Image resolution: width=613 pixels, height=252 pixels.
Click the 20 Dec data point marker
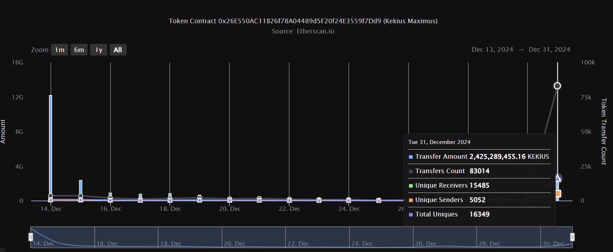pos(230,199)
